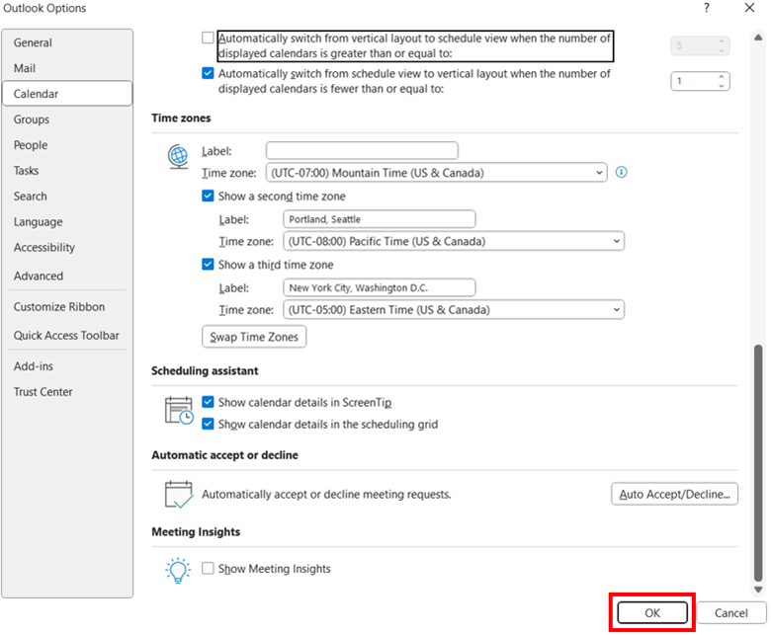
Task: Decrease the fewer-than calendars spinner value
Action: click(x=722, y=86)
